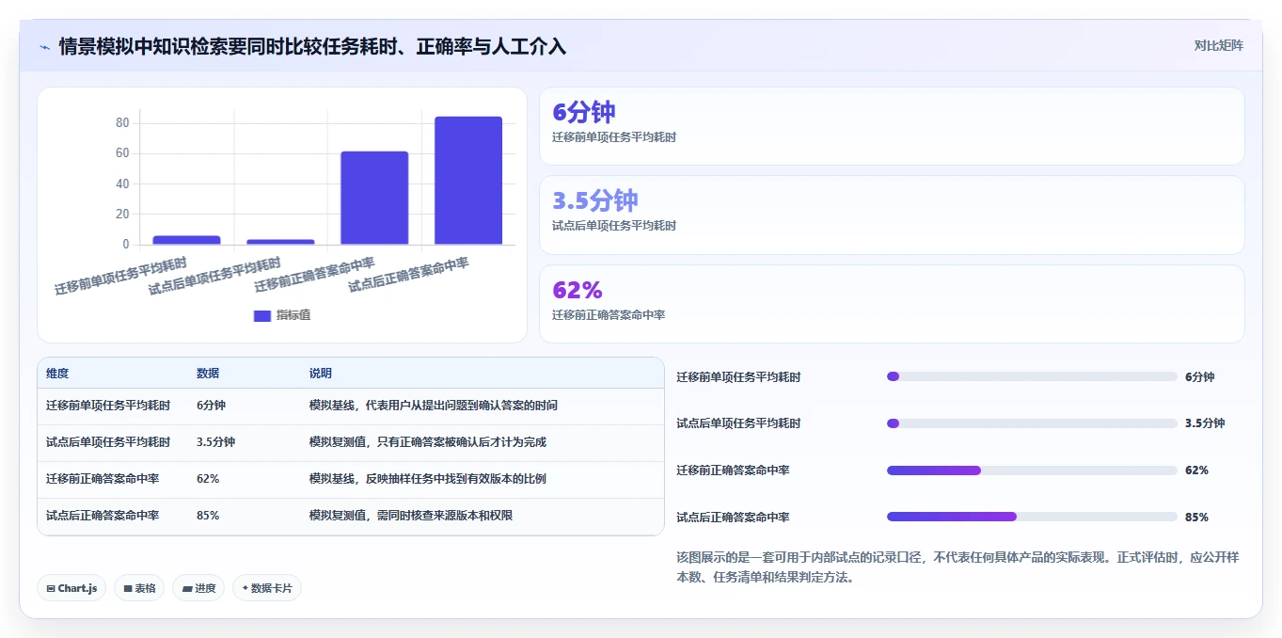Click progress label 试点后正确答案命中率

(733, 517)
